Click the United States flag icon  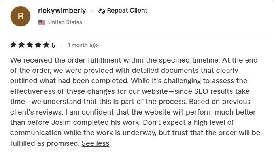pos(42,22)
